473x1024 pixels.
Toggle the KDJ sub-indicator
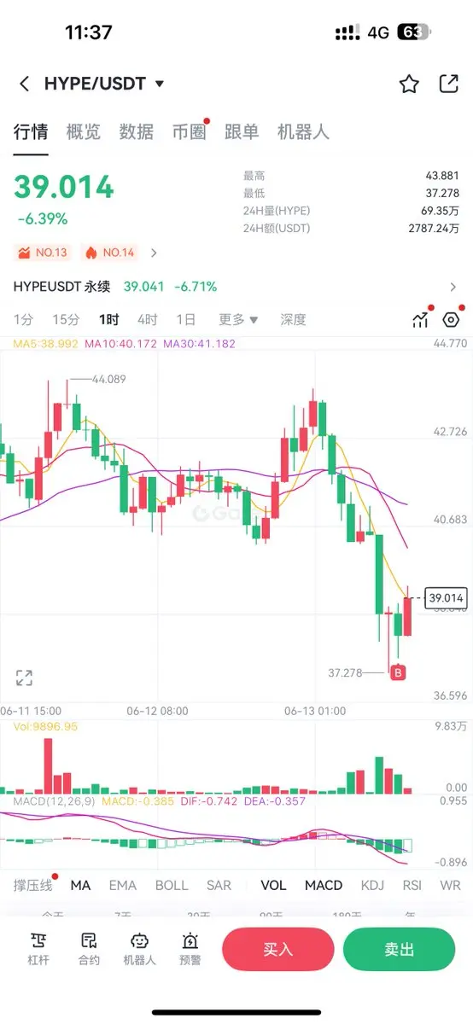(x=373, y=885)
